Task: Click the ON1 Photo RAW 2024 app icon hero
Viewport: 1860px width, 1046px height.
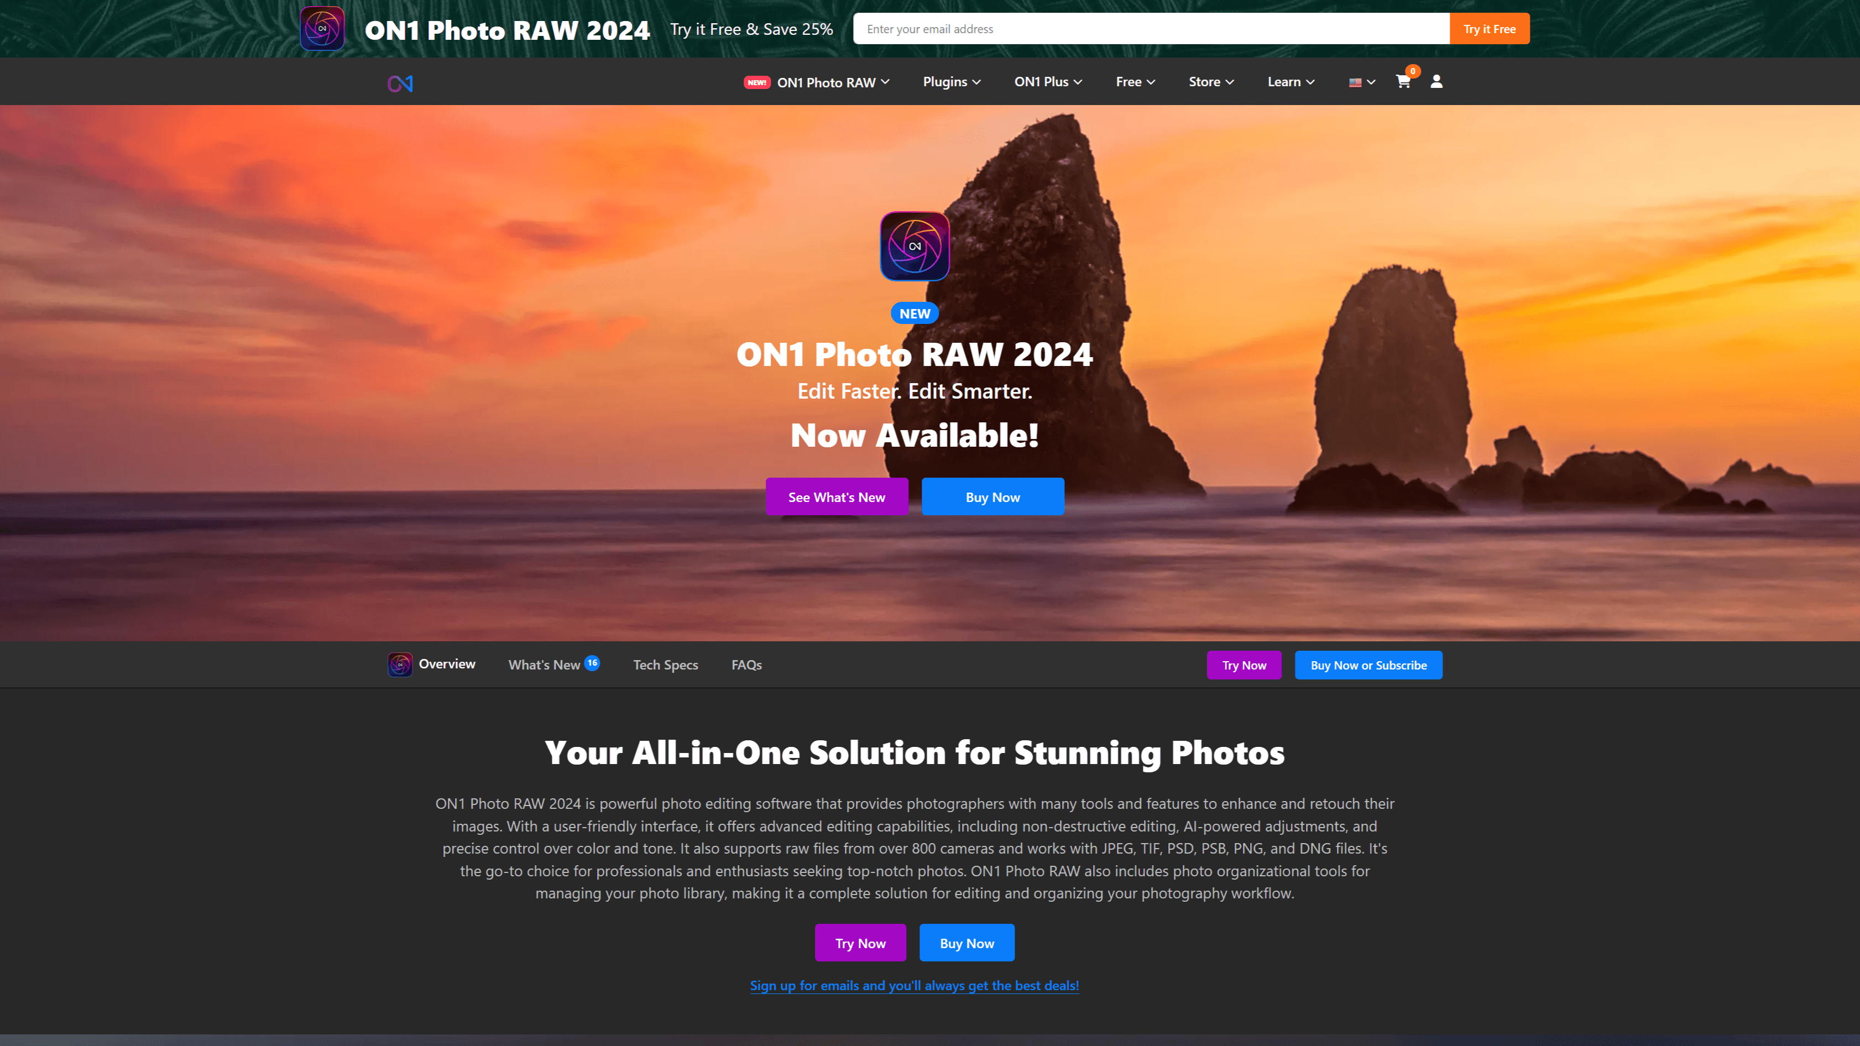Action: (x=915, y=245)
